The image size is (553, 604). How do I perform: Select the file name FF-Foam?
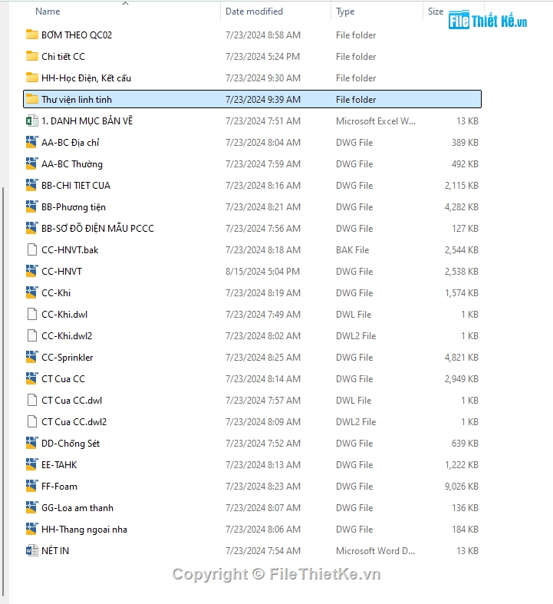[x=59, y=487]
